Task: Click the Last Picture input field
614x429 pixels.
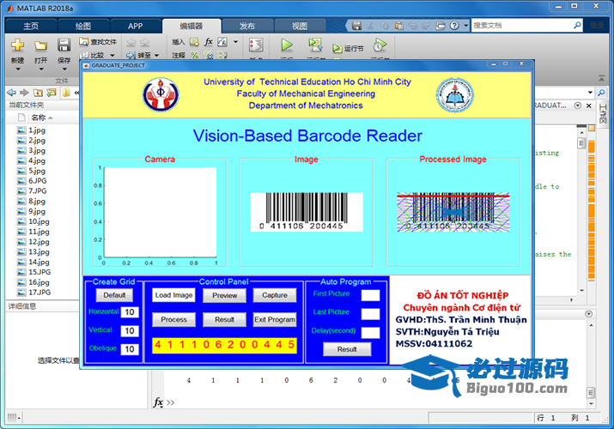Action: pos(370,314)
